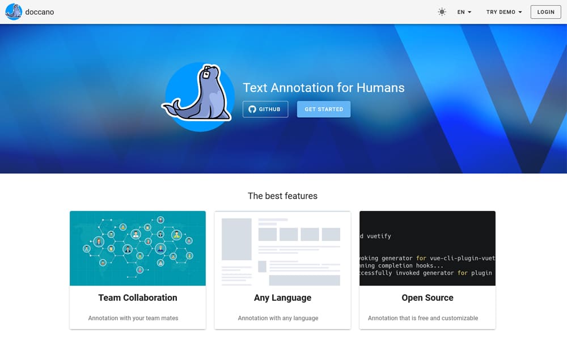Click the Any Language wireframe image
Screen dimensions: 567x340
click(x=282, y=248)
